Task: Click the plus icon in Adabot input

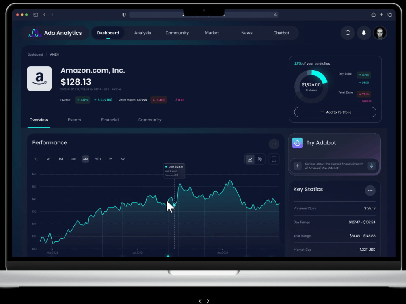Action: coord(298,166)
